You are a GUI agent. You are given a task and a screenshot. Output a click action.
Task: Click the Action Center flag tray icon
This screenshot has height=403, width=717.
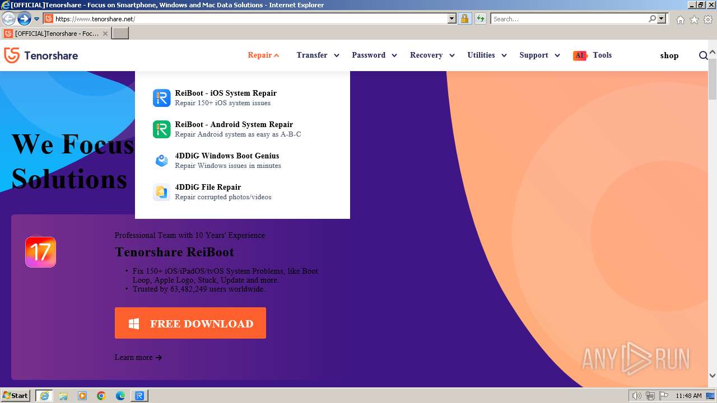pyautogui.click(x=664, y=396)
